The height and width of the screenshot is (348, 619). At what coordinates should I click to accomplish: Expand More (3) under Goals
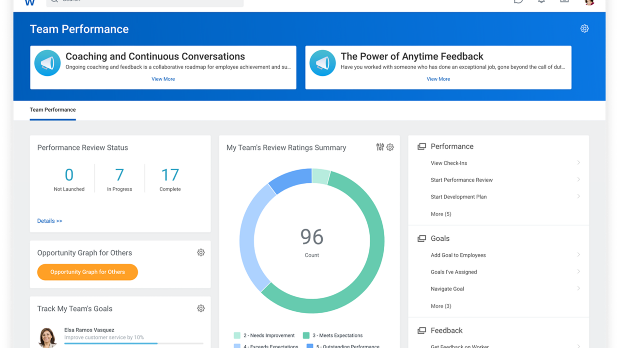tap(440, 306)
